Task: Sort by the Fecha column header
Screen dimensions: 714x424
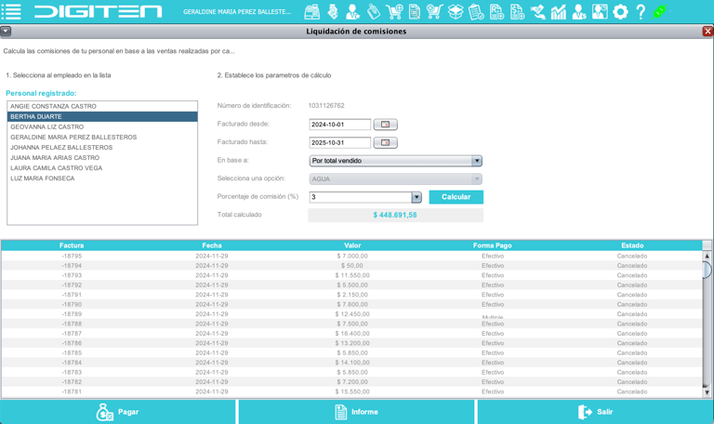Action: 212,245
